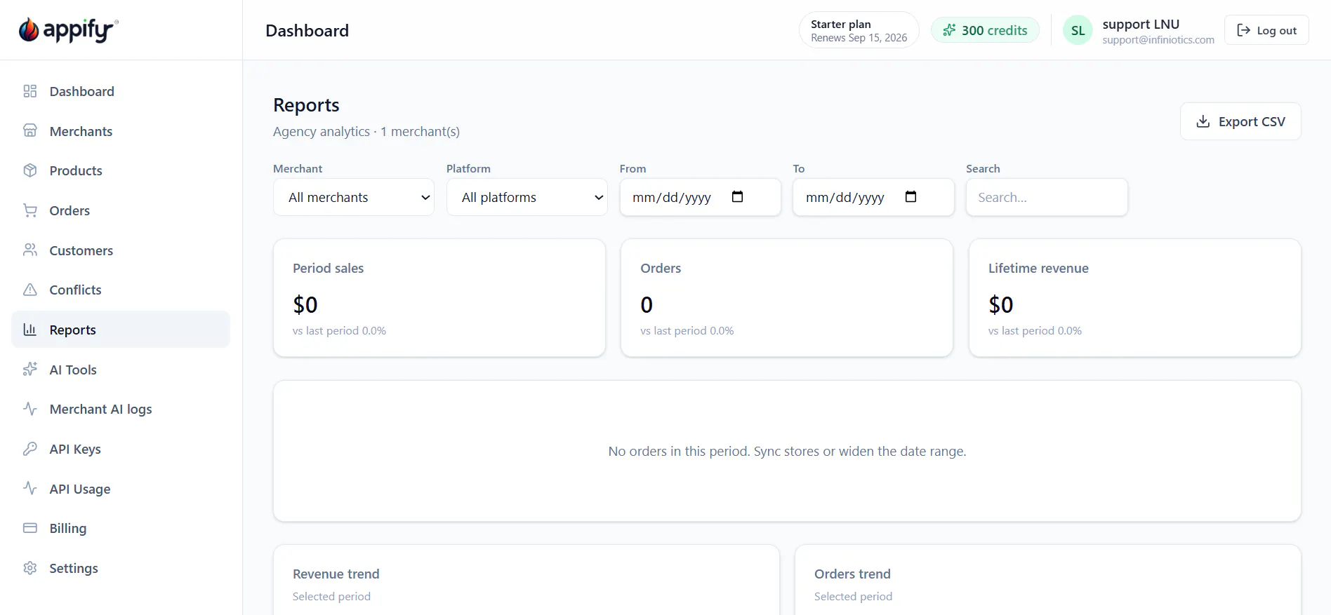Select the Reports sidebar item

pyautogui.click(x=121, y=330)
